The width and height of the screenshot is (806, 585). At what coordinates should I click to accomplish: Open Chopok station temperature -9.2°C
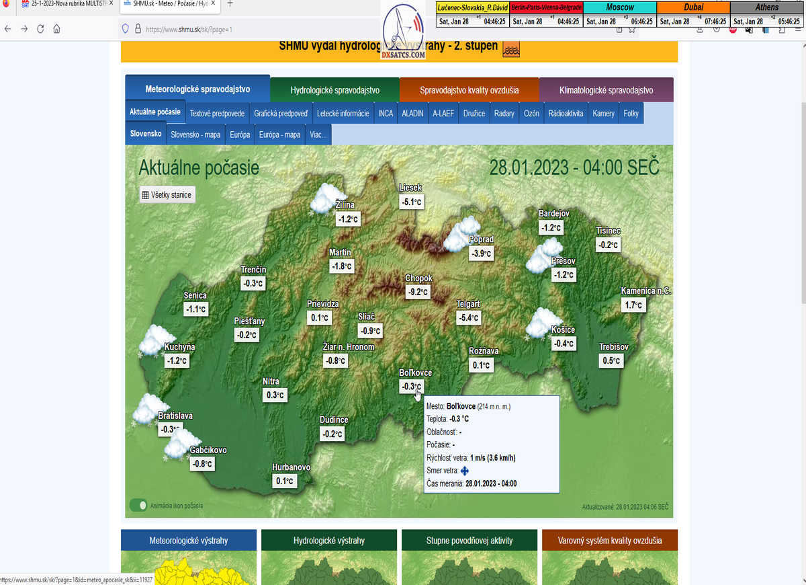[x=417, y=292]
